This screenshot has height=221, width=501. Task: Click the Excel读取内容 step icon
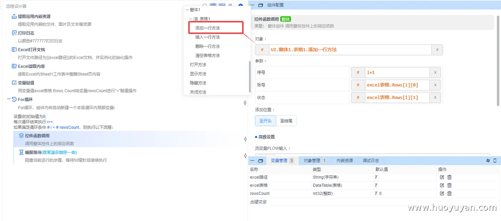tap(14, 66)
